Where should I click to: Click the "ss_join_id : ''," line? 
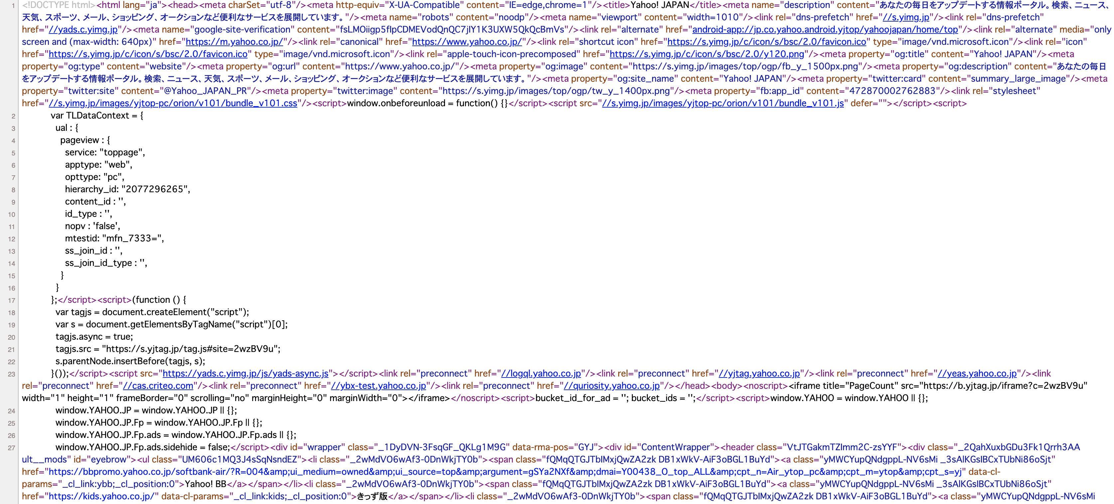coord(94,251)
